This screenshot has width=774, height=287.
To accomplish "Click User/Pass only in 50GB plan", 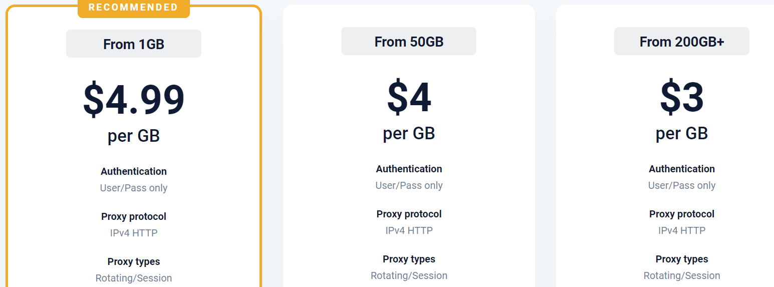I will click(409, 185).
